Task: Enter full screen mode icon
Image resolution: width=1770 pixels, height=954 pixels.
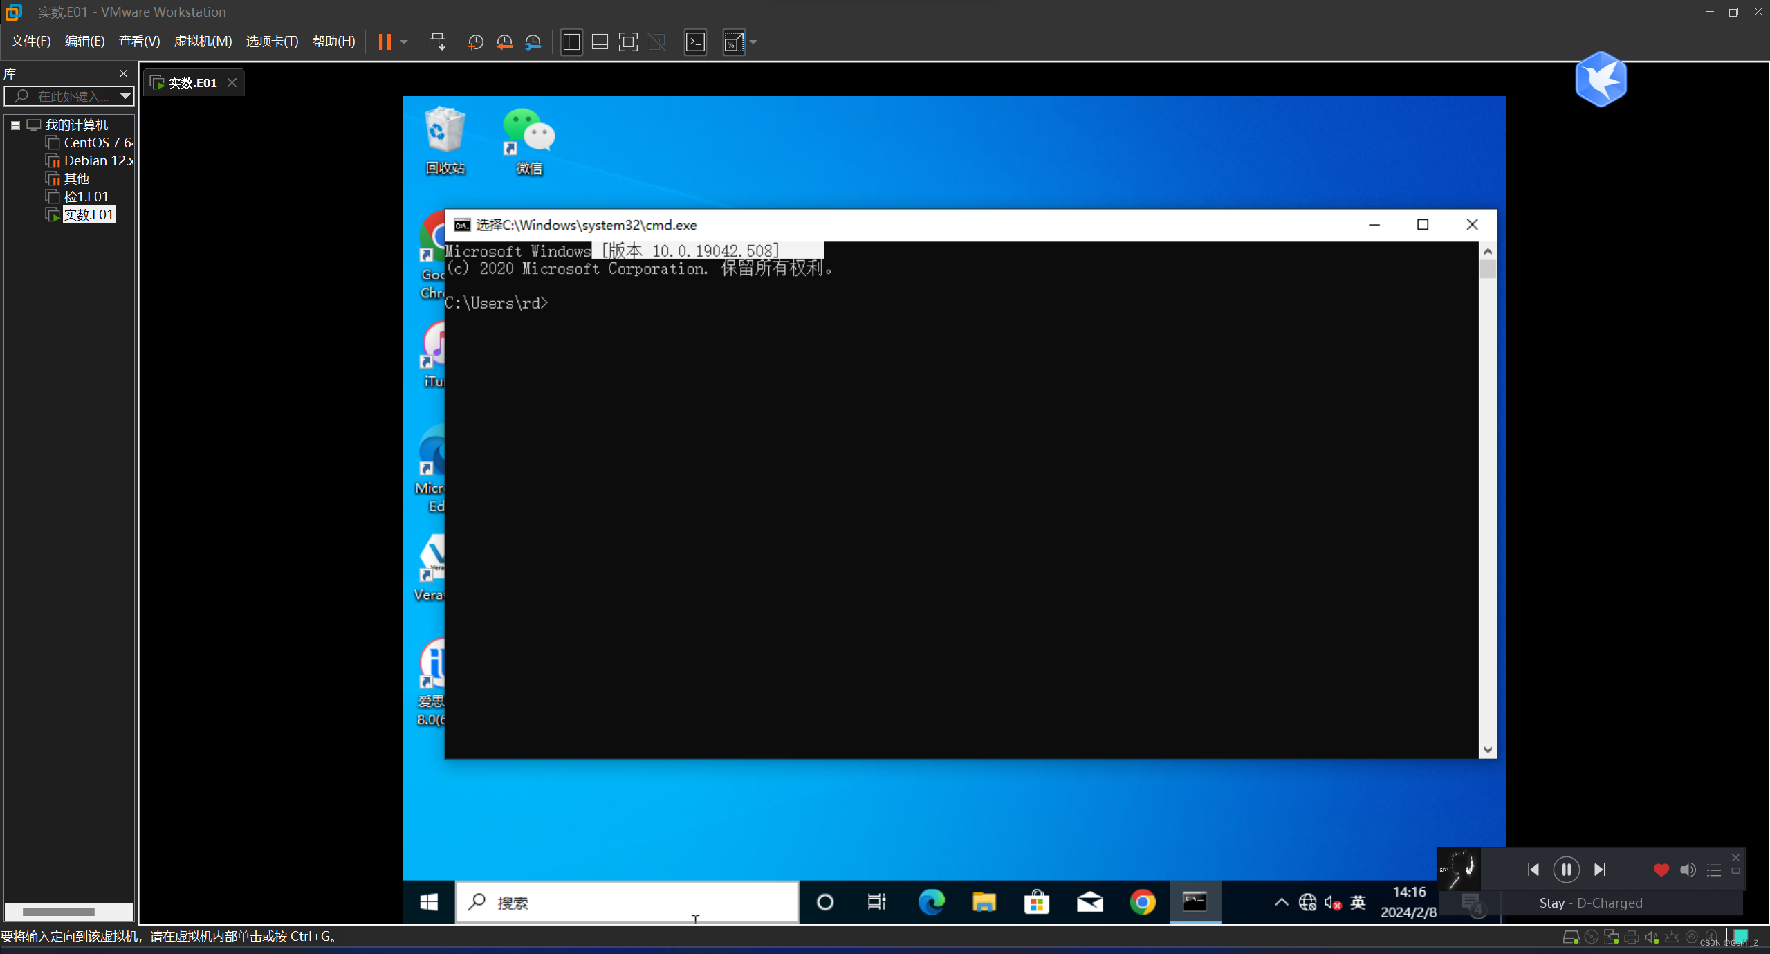Action: (x=627, y=42)
